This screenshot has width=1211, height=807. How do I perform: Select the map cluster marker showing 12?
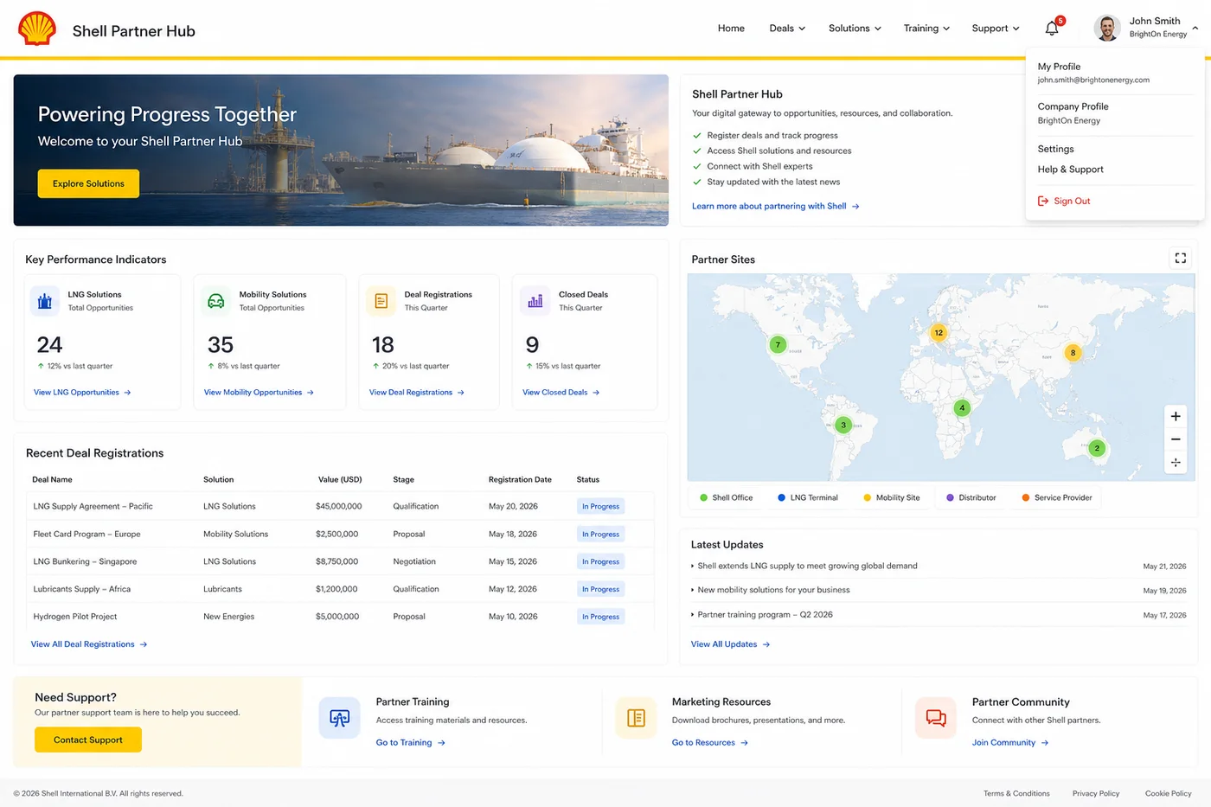pos(939,332)
